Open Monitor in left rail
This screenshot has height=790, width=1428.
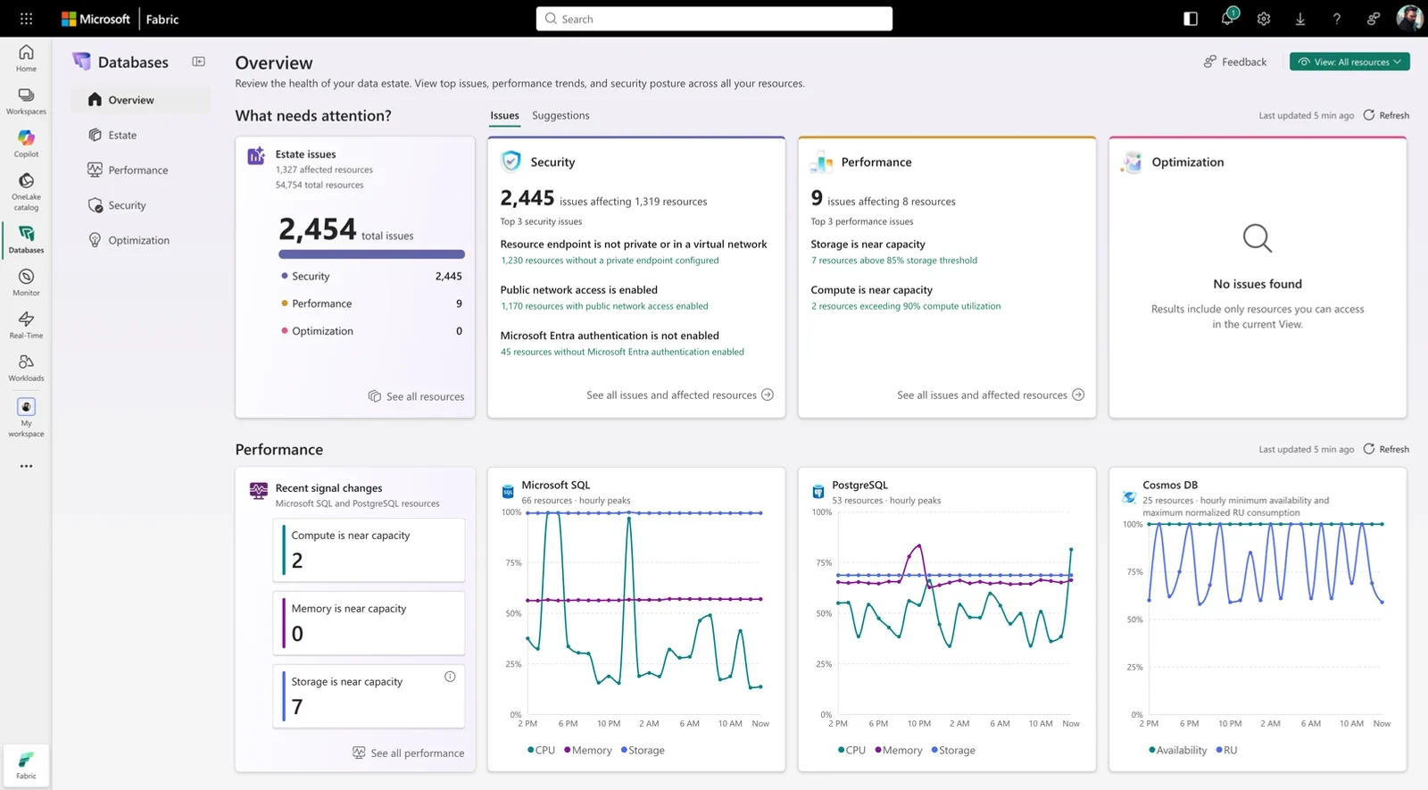point(26,282)
